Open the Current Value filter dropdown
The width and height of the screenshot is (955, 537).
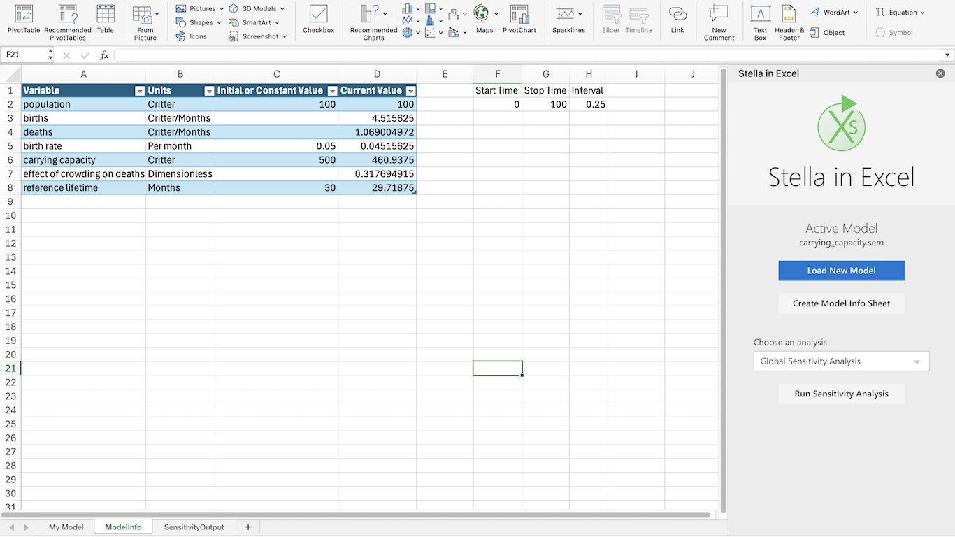411,91
